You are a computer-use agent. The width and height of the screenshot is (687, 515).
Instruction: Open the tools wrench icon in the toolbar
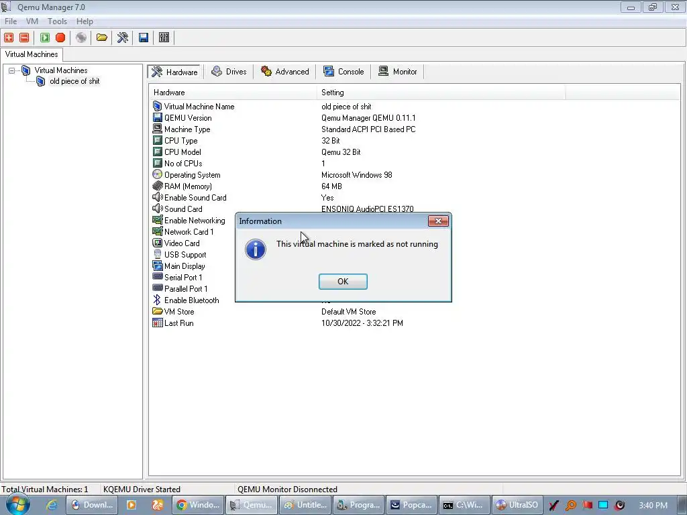[123, 38]
